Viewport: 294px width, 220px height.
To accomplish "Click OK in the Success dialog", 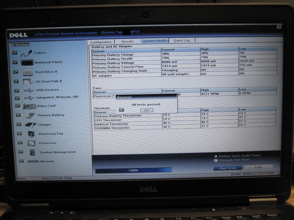I will point(147,110).
